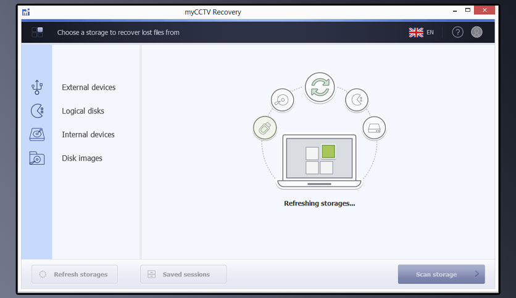Minimize the myCCTV Recovery window
This screenshot has width=516, height=298.
(455, 11)
